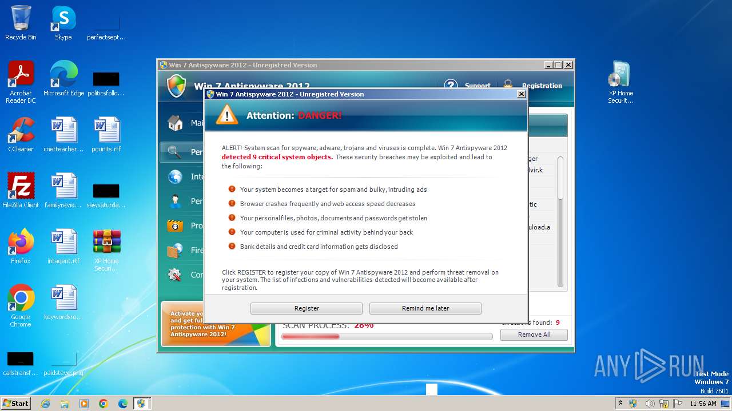
Task: Open Edge from taskbar
Action: (x=123, y=403)
